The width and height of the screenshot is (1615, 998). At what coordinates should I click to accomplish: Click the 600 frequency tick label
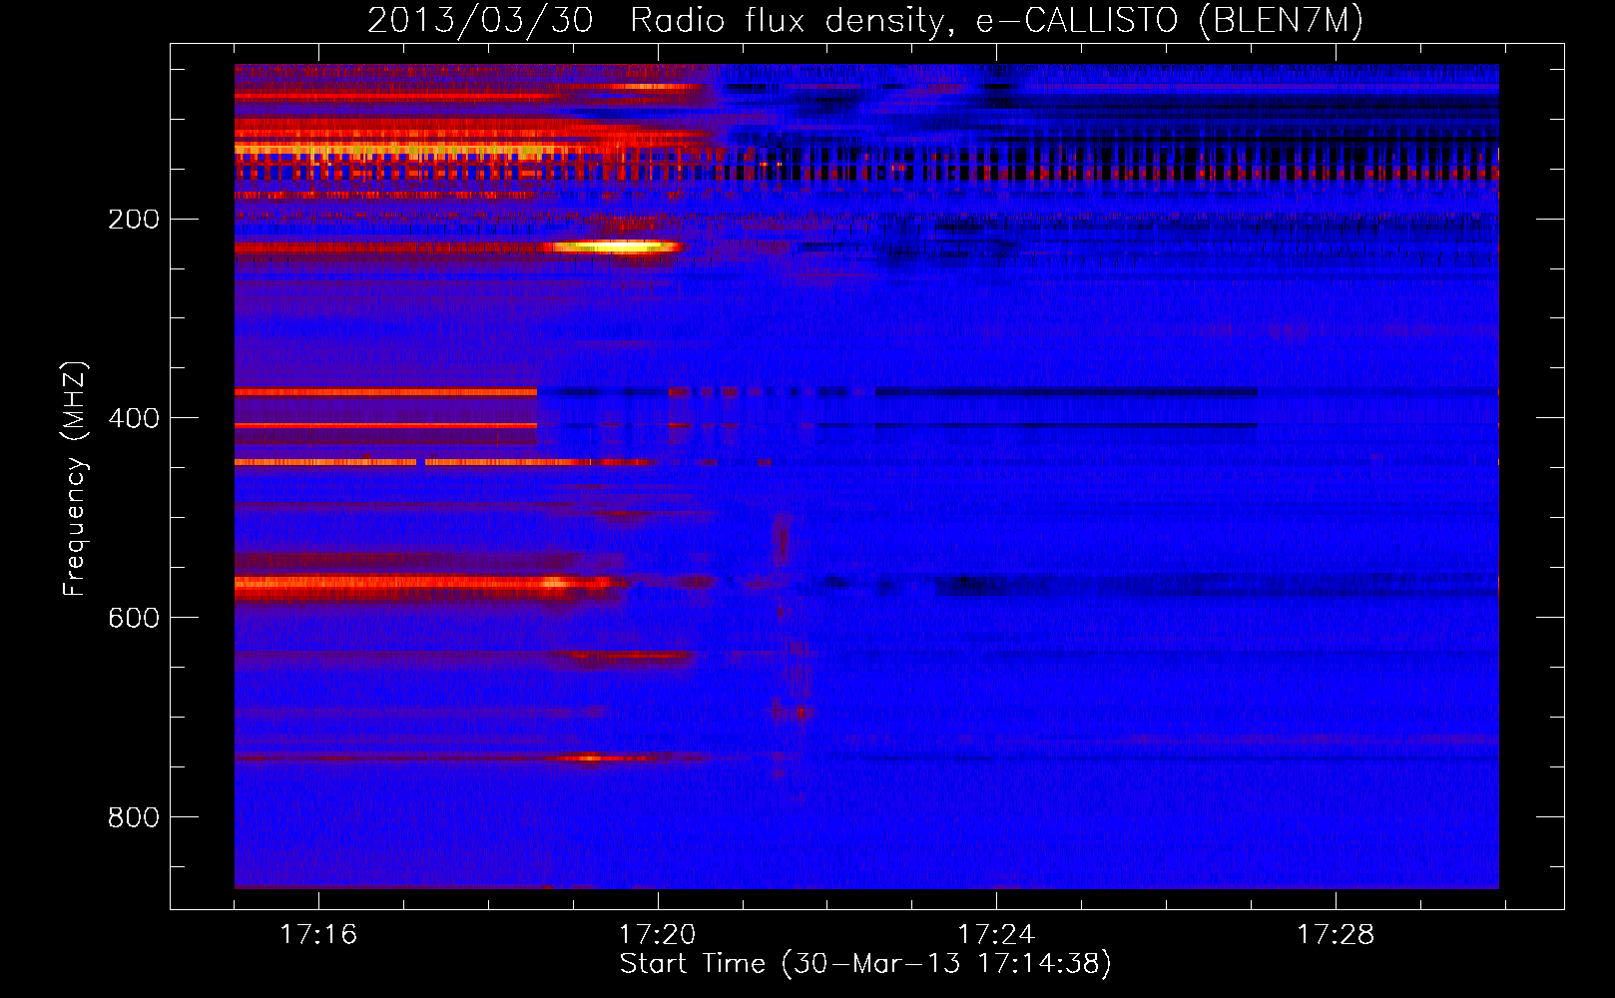[134, 618]
